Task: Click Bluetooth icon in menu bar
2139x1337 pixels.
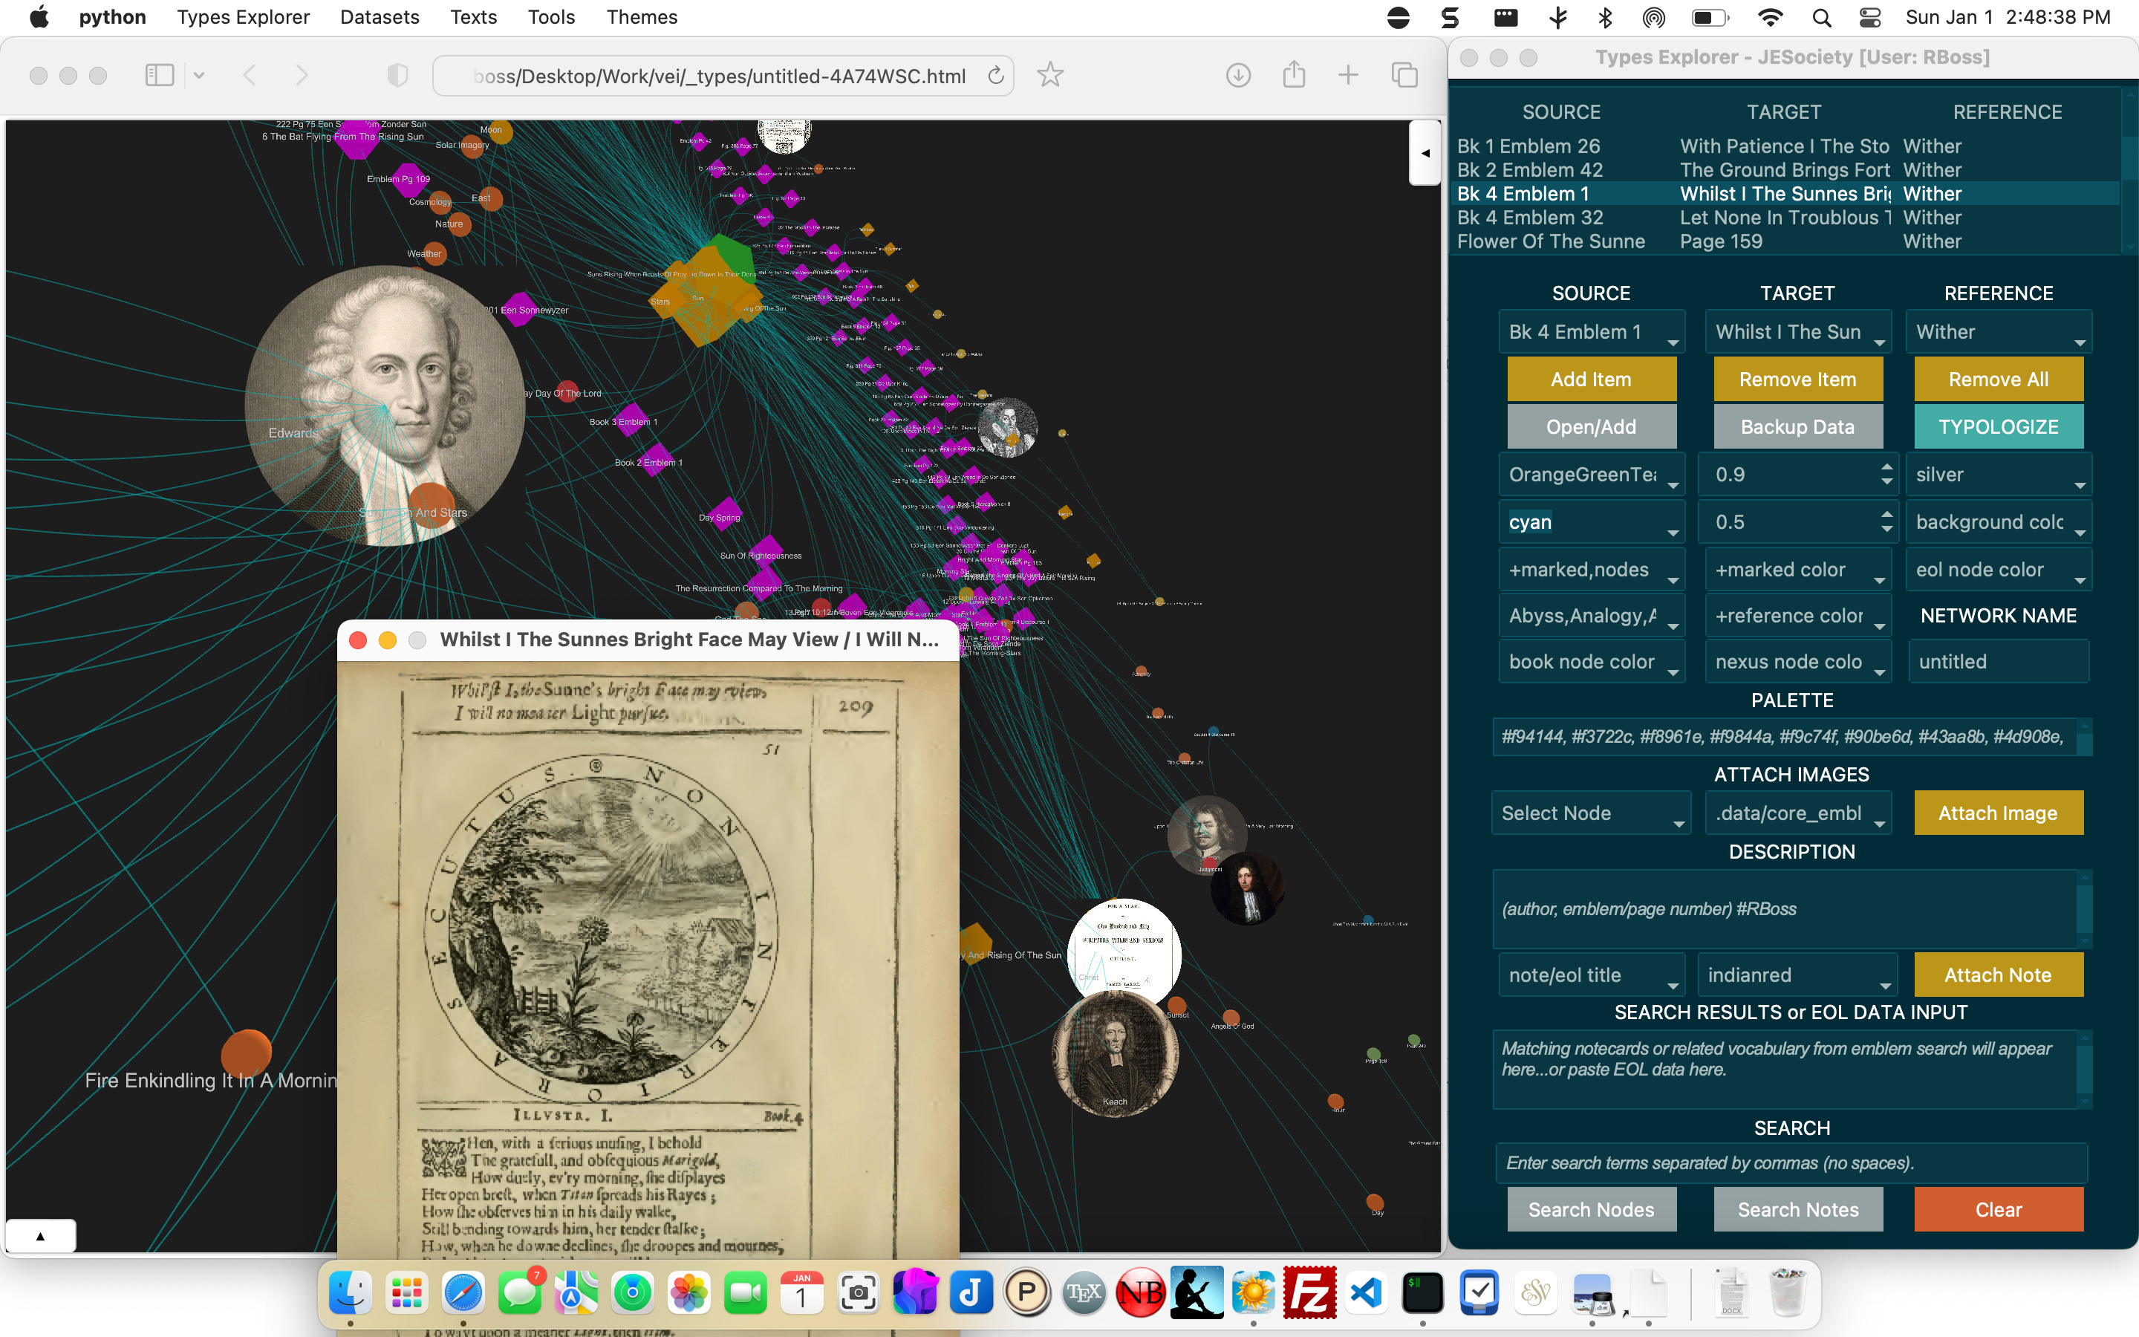Action: tap(1605, 18)
